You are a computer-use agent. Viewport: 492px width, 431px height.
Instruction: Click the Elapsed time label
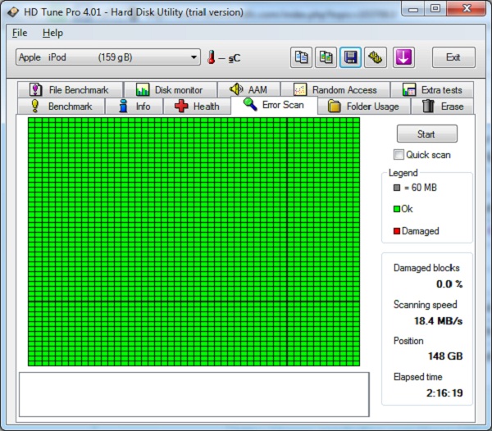[418, 377]
